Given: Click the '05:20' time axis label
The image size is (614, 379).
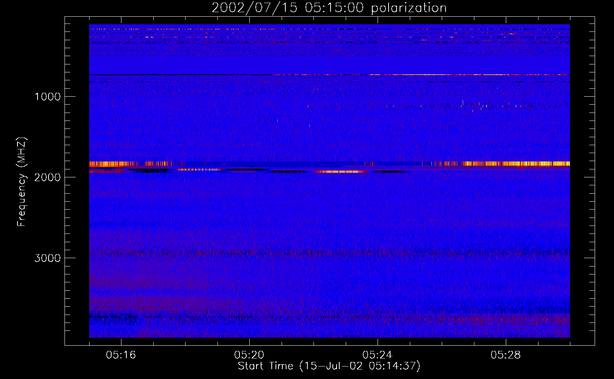Looking at the screenshot, I should tap(249, 355).
